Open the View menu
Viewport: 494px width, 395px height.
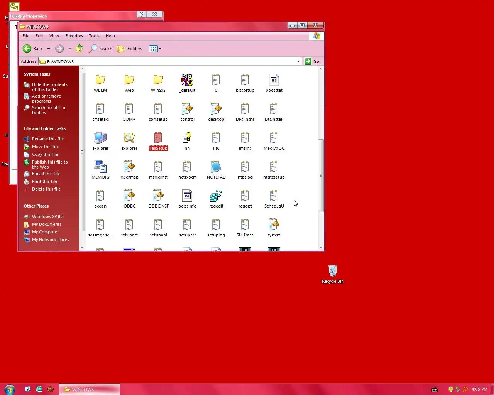(x=54, y=36)
